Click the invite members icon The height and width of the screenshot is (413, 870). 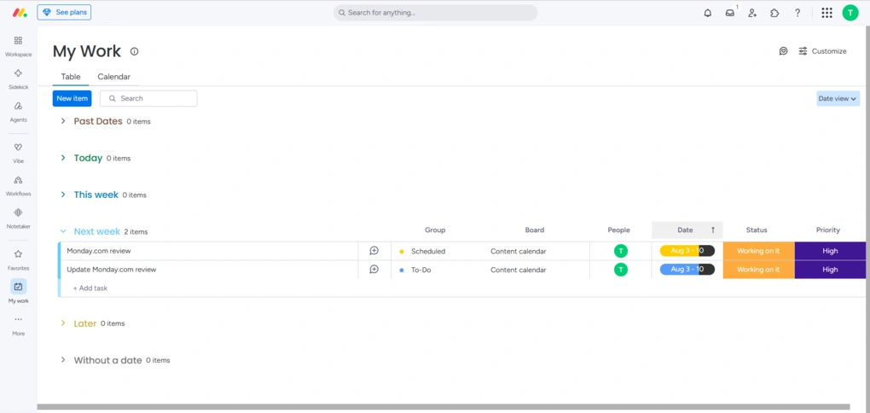752,13
